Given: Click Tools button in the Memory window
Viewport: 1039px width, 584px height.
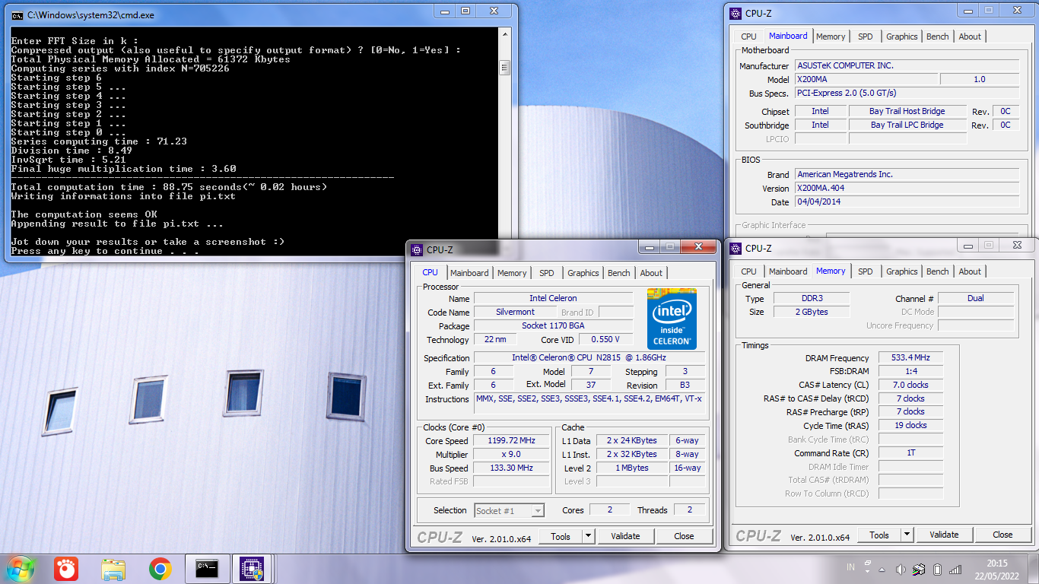Looking at the screenshot, I should pos(879,535).
